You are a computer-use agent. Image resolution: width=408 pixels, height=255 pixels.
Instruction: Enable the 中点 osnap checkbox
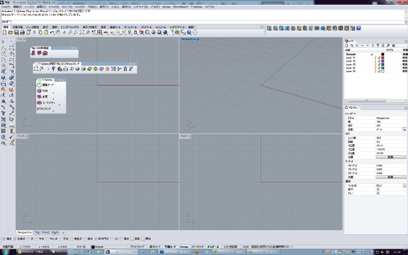[x=36, y=239]
